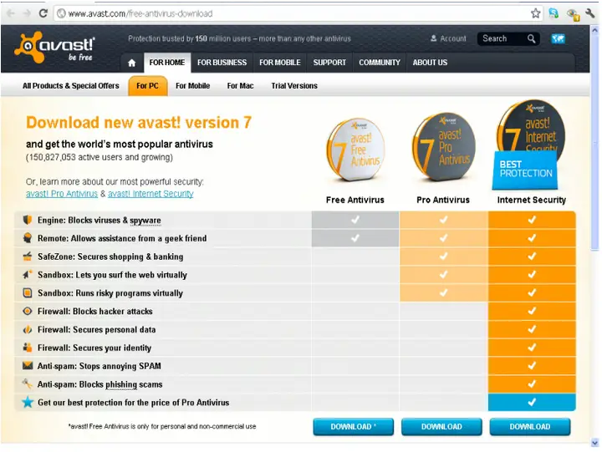Open the avast! Internet Security link
The image size is (602, 452).
[x=150, y=194]
